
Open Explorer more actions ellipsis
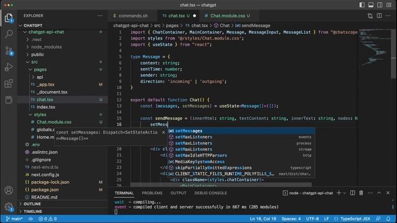click(100, 15)
